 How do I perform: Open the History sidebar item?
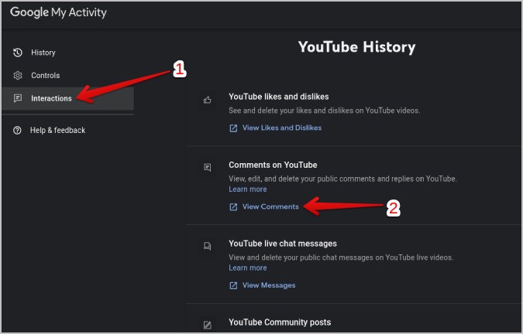tap(67, 53)
